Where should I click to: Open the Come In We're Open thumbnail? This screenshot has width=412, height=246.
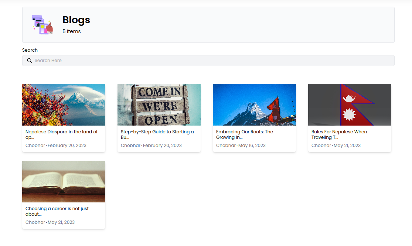(x=159, y=105)
